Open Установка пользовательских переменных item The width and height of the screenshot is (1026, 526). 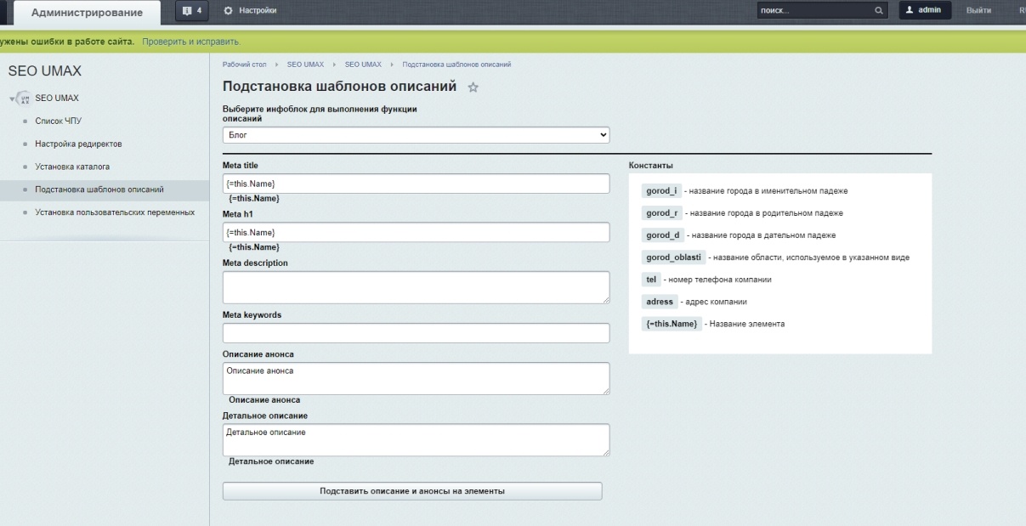click(115, 212)
